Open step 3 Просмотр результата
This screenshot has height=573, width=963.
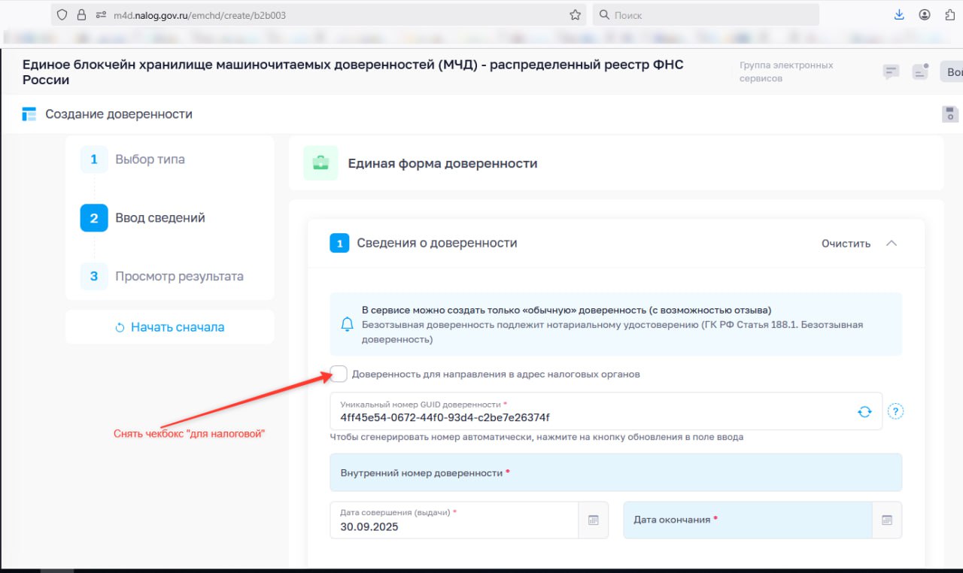[179, 276]
